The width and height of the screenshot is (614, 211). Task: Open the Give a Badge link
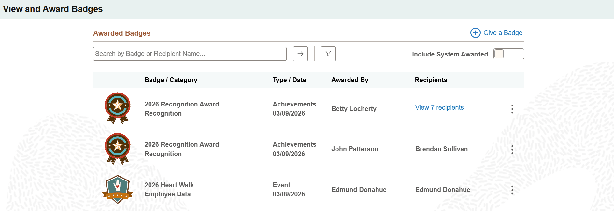[503, 33]
